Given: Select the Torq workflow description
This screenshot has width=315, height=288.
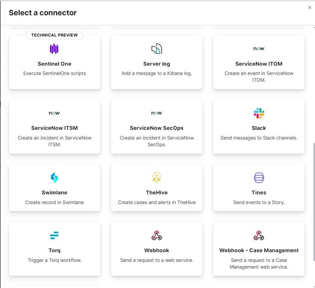Looking at the screenshot, I should tap(55, 260).
